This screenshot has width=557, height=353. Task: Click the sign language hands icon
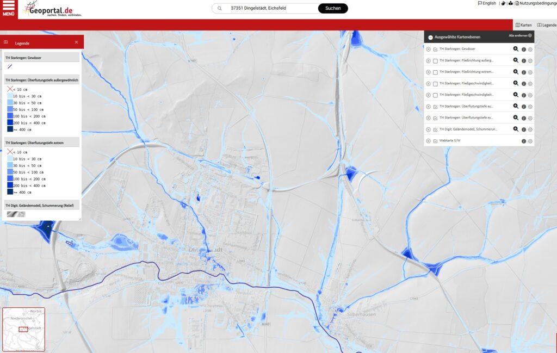click(x=504, y=3)
